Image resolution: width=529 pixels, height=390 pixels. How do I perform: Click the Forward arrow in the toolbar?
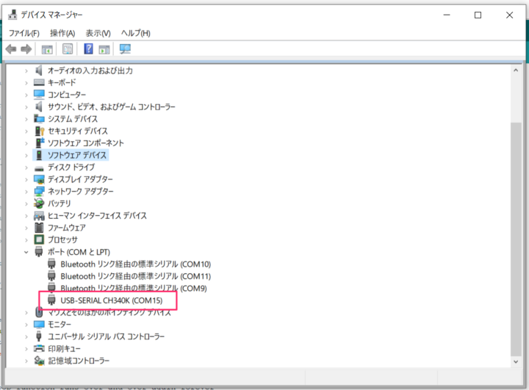point(26,49)
